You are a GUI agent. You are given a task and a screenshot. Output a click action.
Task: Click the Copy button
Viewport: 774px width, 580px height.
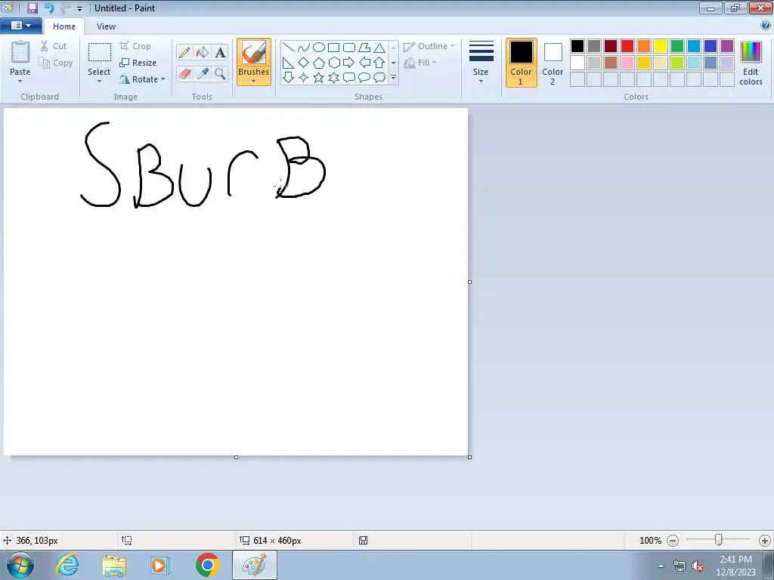(56, 63)
